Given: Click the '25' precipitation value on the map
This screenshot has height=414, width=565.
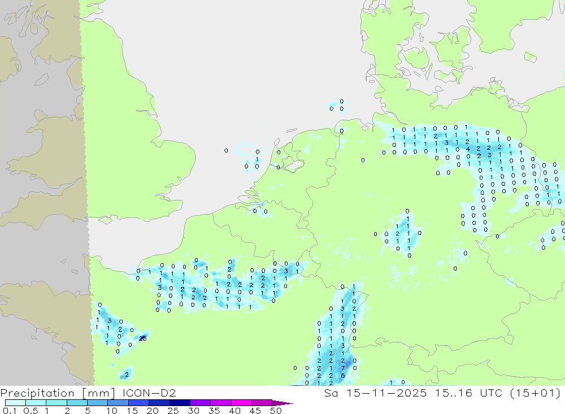Looking at the screenshot, I should (143, 338).
